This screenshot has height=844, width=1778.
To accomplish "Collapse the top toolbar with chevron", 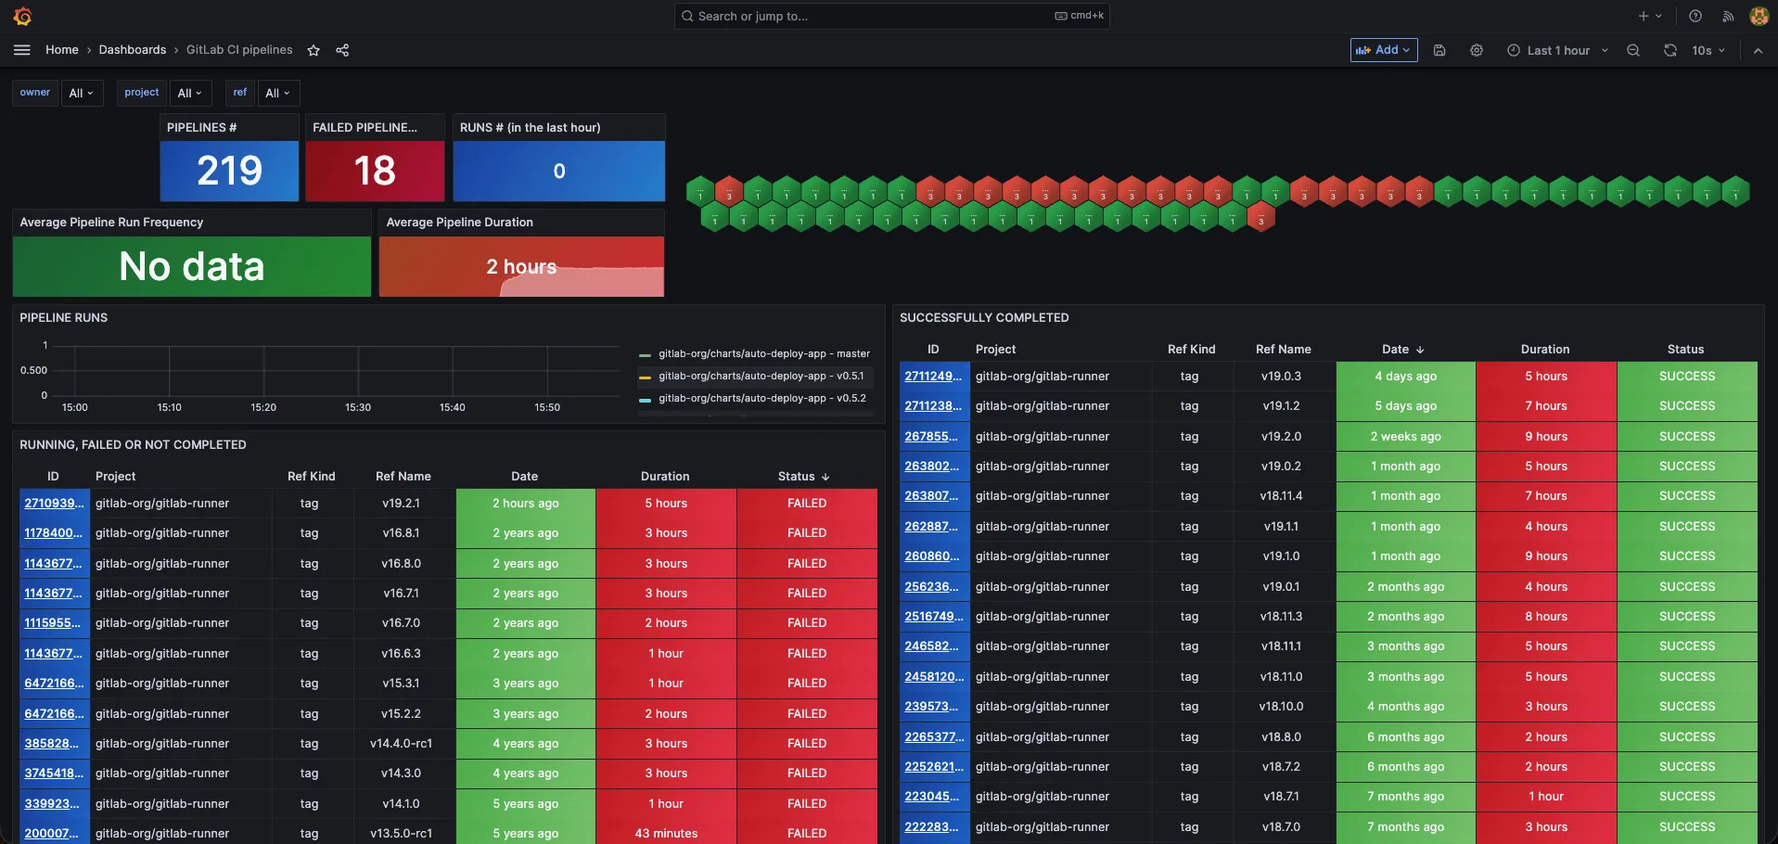I will (1758, 50).
